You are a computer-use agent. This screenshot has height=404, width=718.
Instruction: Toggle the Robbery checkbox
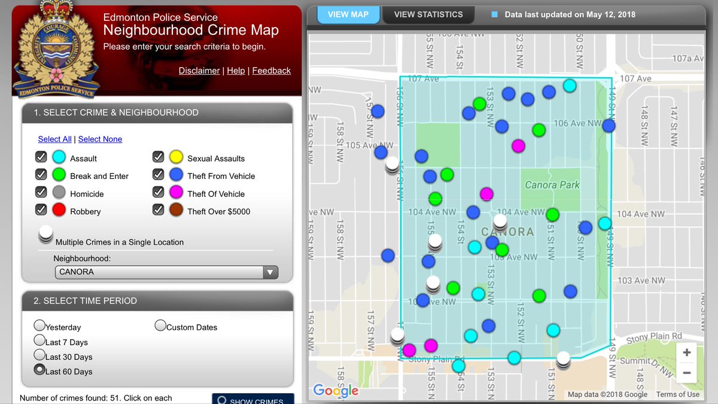pos(41,209)
